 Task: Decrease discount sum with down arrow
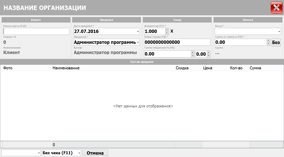click(192, 56)
